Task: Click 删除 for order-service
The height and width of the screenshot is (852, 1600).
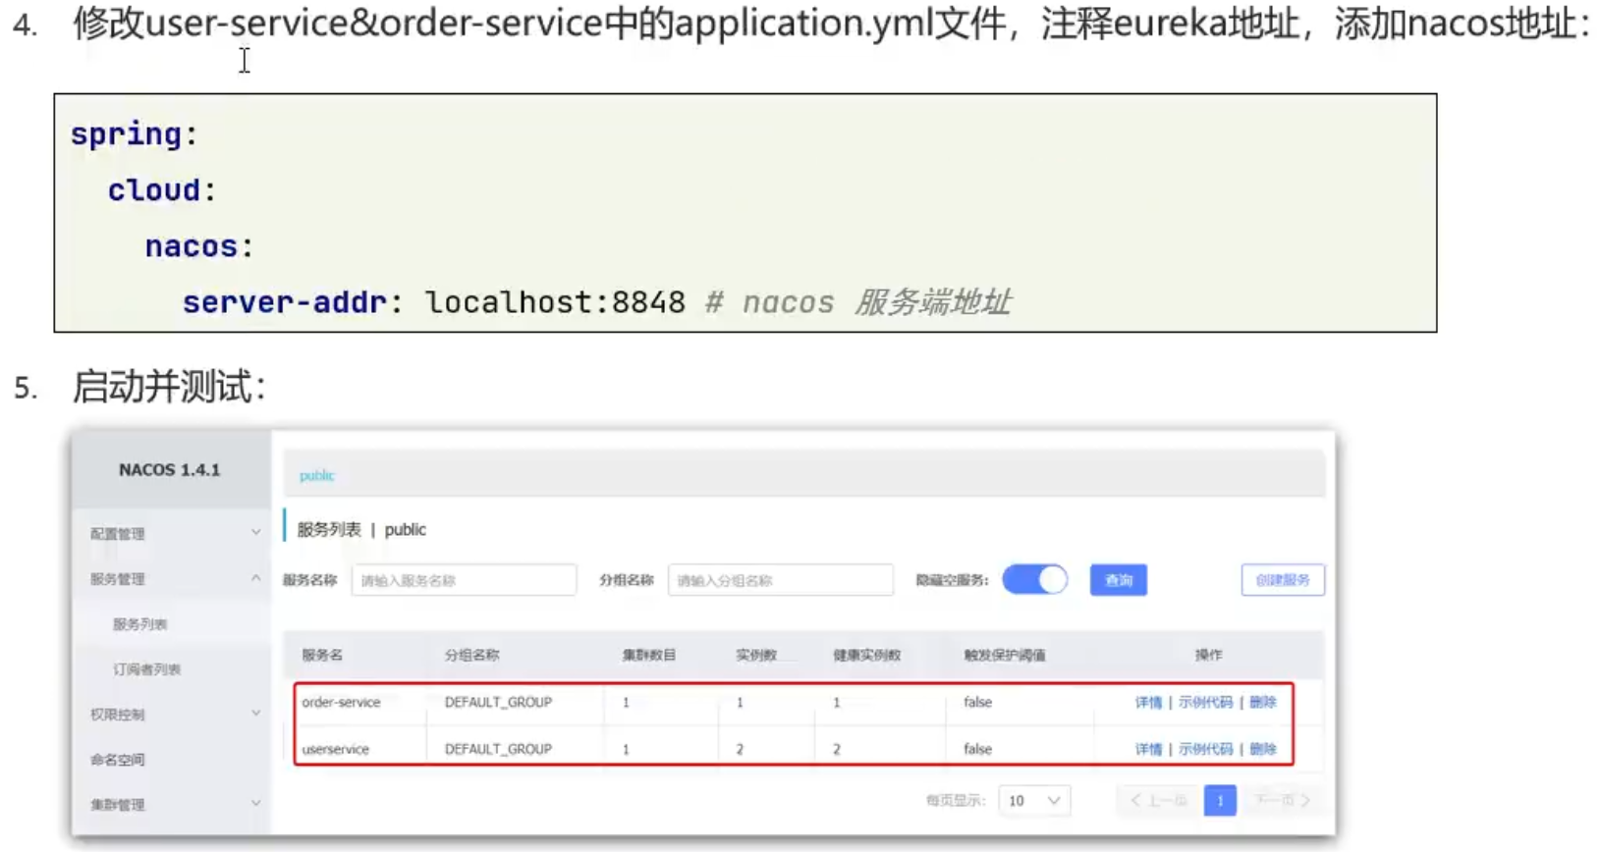Action: 1263,703
